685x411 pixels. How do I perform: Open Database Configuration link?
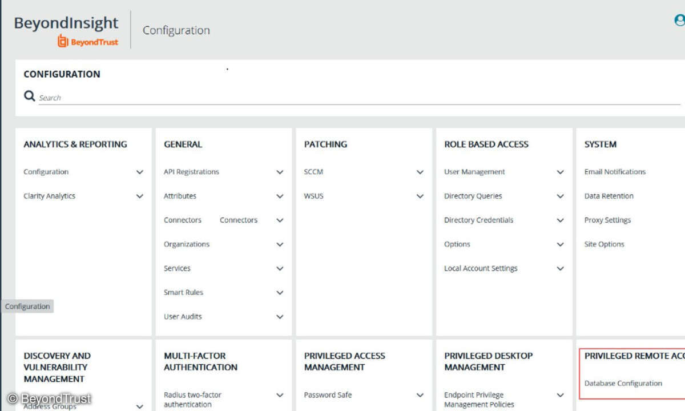(623, 384)
